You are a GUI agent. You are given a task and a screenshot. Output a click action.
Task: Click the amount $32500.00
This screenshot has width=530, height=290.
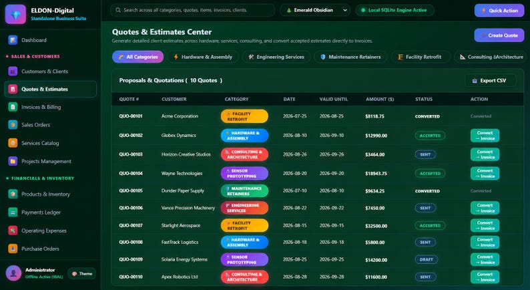(x=376, y=225)
